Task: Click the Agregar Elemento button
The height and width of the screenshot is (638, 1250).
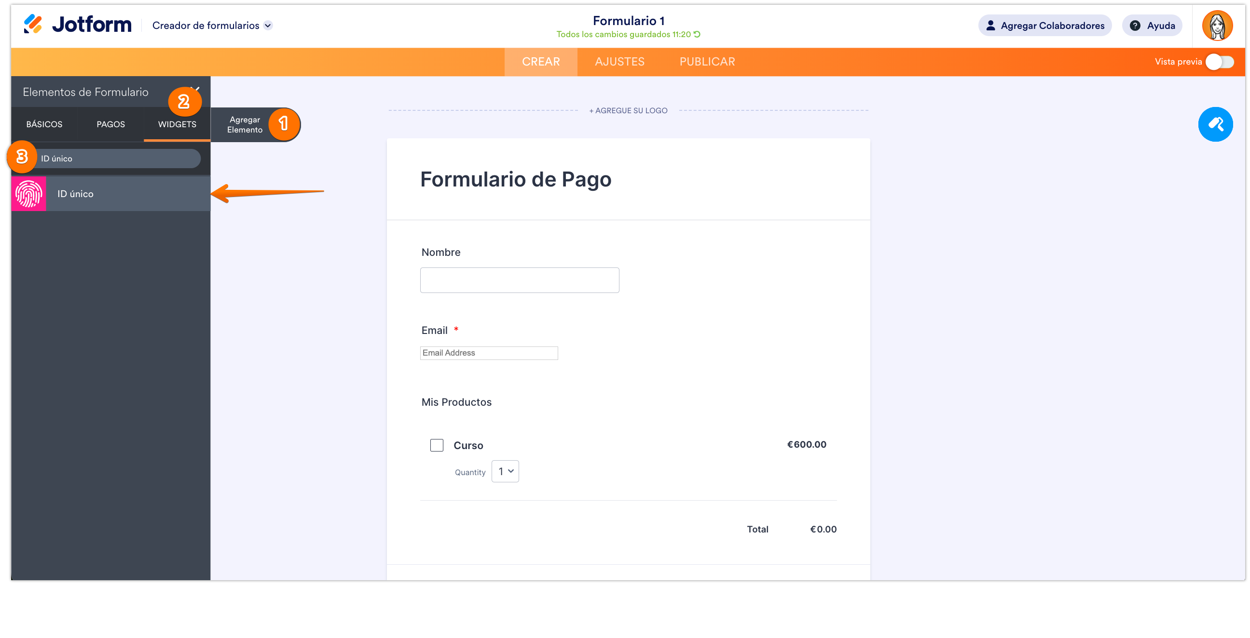Action: tap(255, 125)
